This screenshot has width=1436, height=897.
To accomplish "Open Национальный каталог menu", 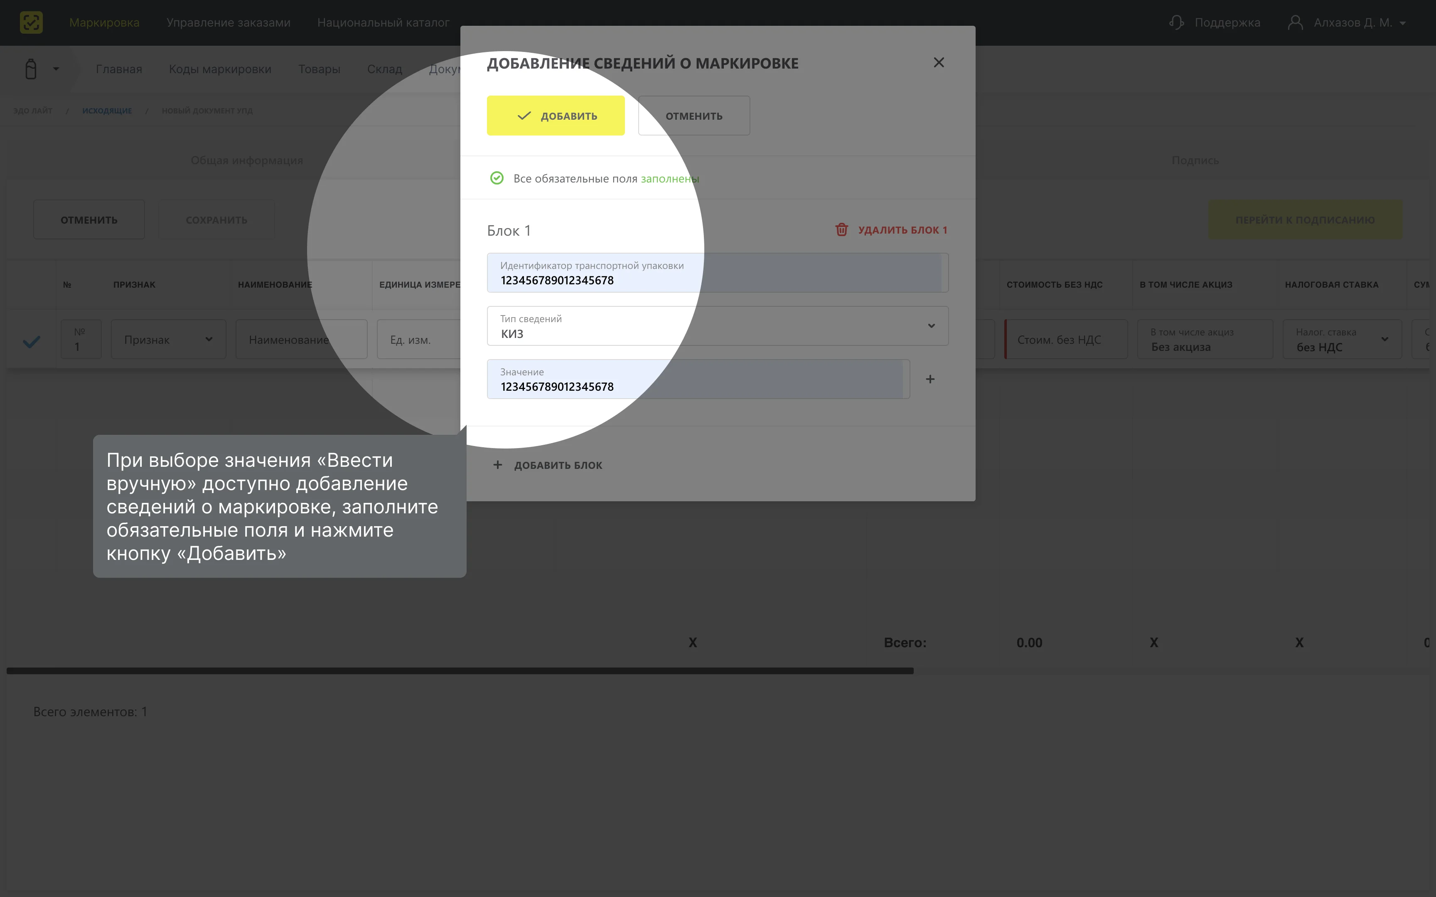I will [383, 22].
